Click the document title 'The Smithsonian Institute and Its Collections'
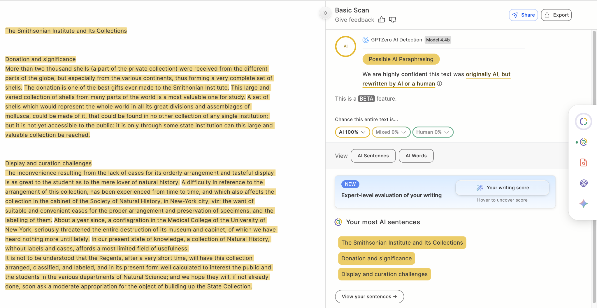This screenshot has width=597, height=308. [x=66, y=31]
